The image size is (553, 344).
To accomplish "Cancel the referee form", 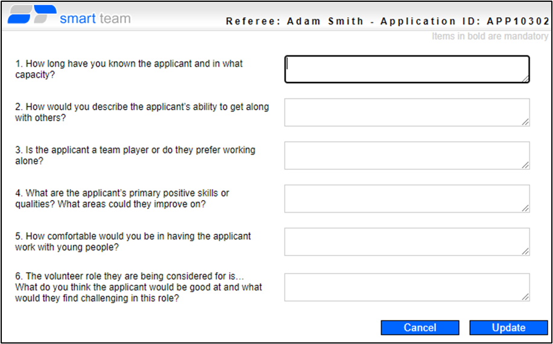I will click(x=420, y=327).
